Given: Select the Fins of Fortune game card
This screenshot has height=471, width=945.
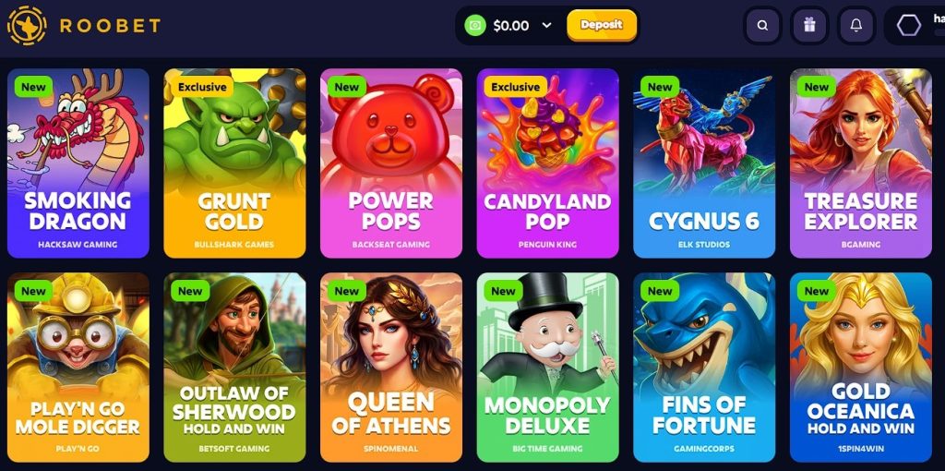Looking at the screenshot, I should coord(704,368).
